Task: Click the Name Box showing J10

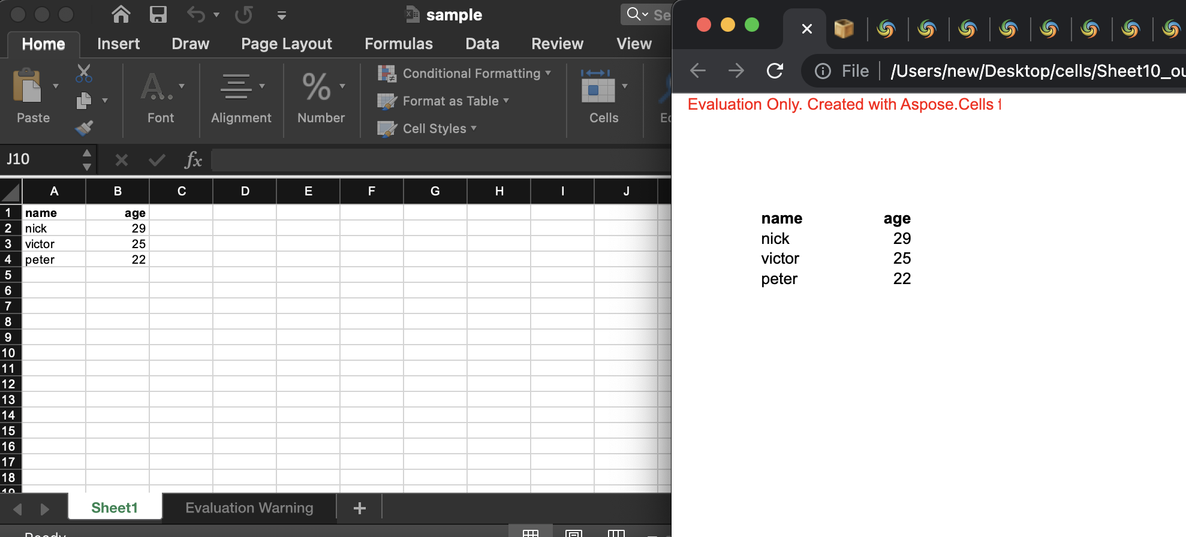Action: pyautogui.click(x=41, y=159)
